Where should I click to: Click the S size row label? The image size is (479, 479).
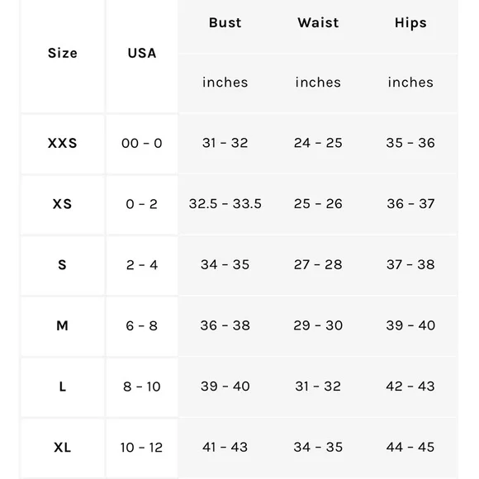(62, 265)
